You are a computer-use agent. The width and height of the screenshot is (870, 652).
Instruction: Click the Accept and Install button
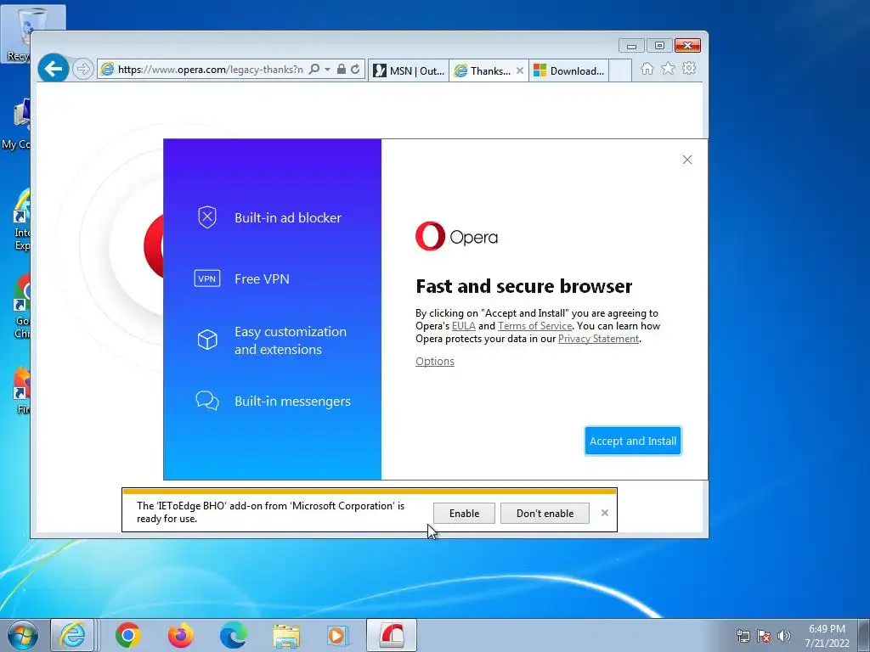click(633, 441)
